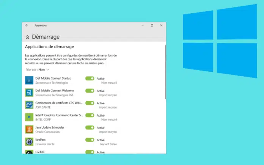
Task: Click Gestionnaire de certificats CPS WIN... entry
Action: [59, 103]
